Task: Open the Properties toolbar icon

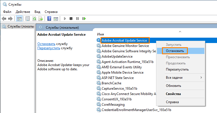Action: click(x=28, y=19)
